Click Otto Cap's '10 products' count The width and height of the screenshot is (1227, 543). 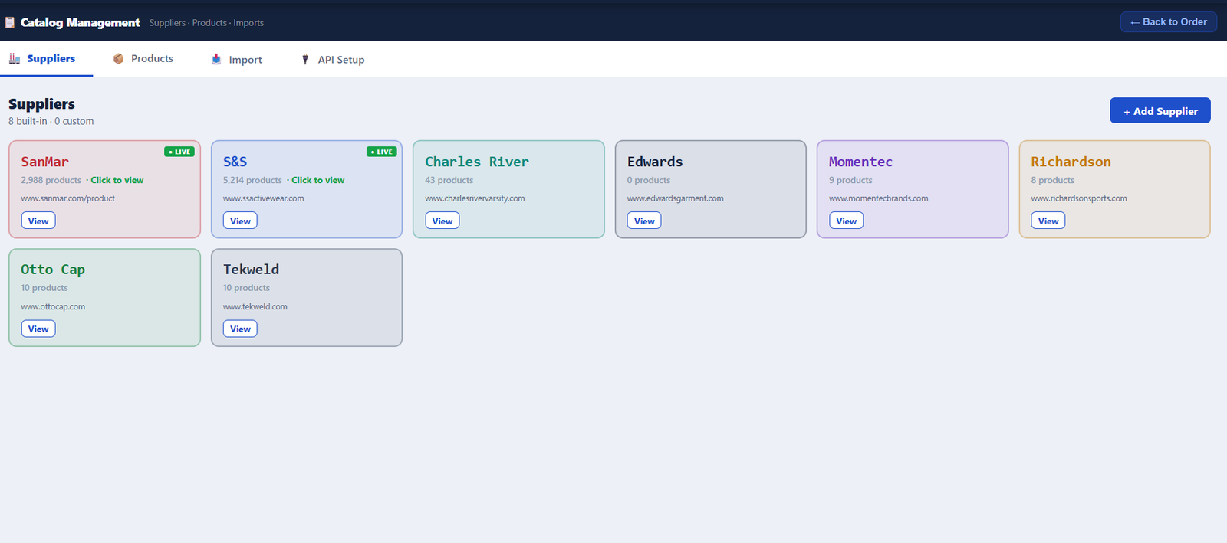pyautogui.click(x=44, y=288)
